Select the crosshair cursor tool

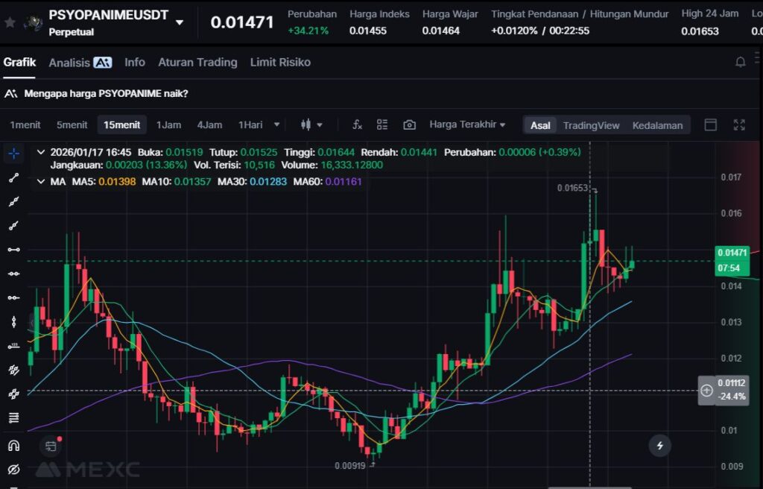tap(13, 154)
